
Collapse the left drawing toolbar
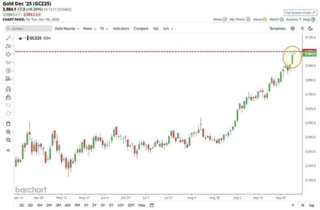tap(8, 150)
